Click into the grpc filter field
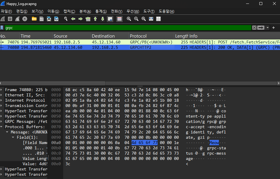Screen dimensions: 280x179 (128, 28)
